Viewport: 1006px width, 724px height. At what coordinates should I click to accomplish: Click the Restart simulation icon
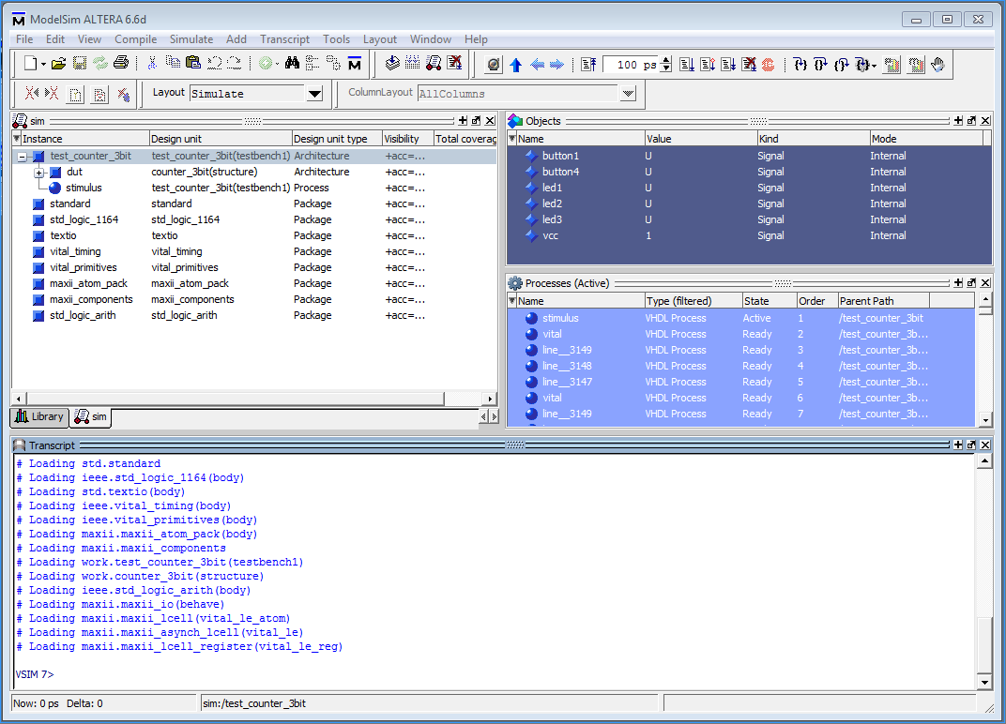588,65
